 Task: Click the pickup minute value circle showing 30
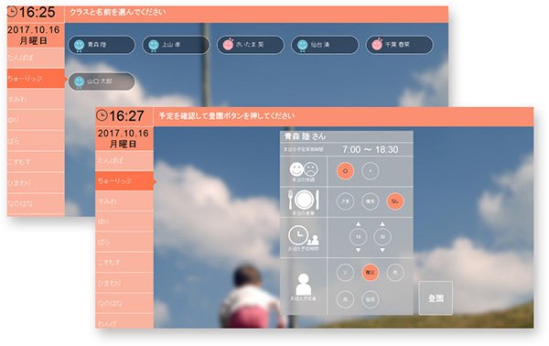[x=382, y=237]
